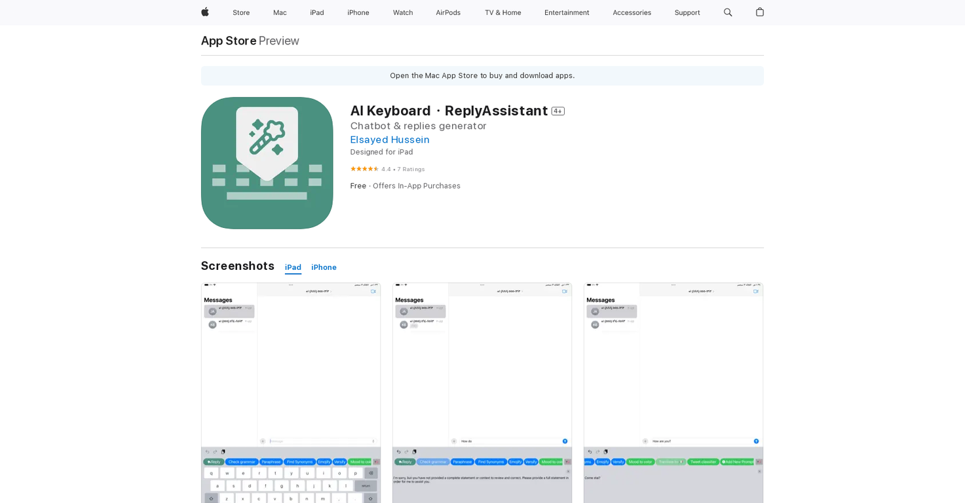
Task: Open the Entertainment menu
Action: tap(567, 12)
